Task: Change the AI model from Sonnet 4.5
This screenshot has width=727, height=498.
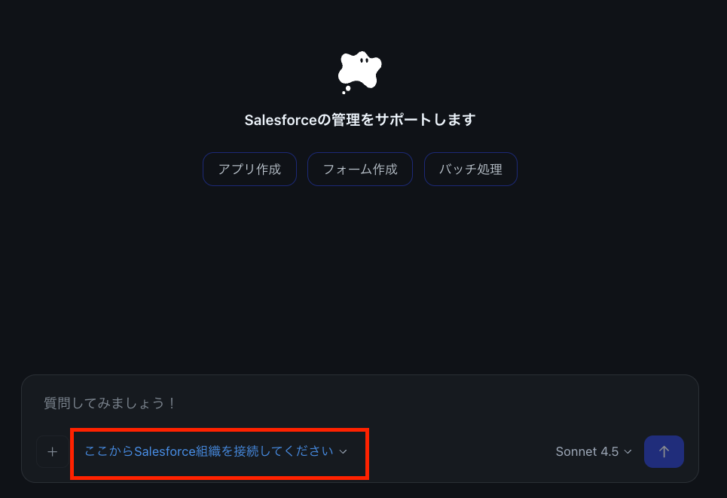Action: click(594, 451)
